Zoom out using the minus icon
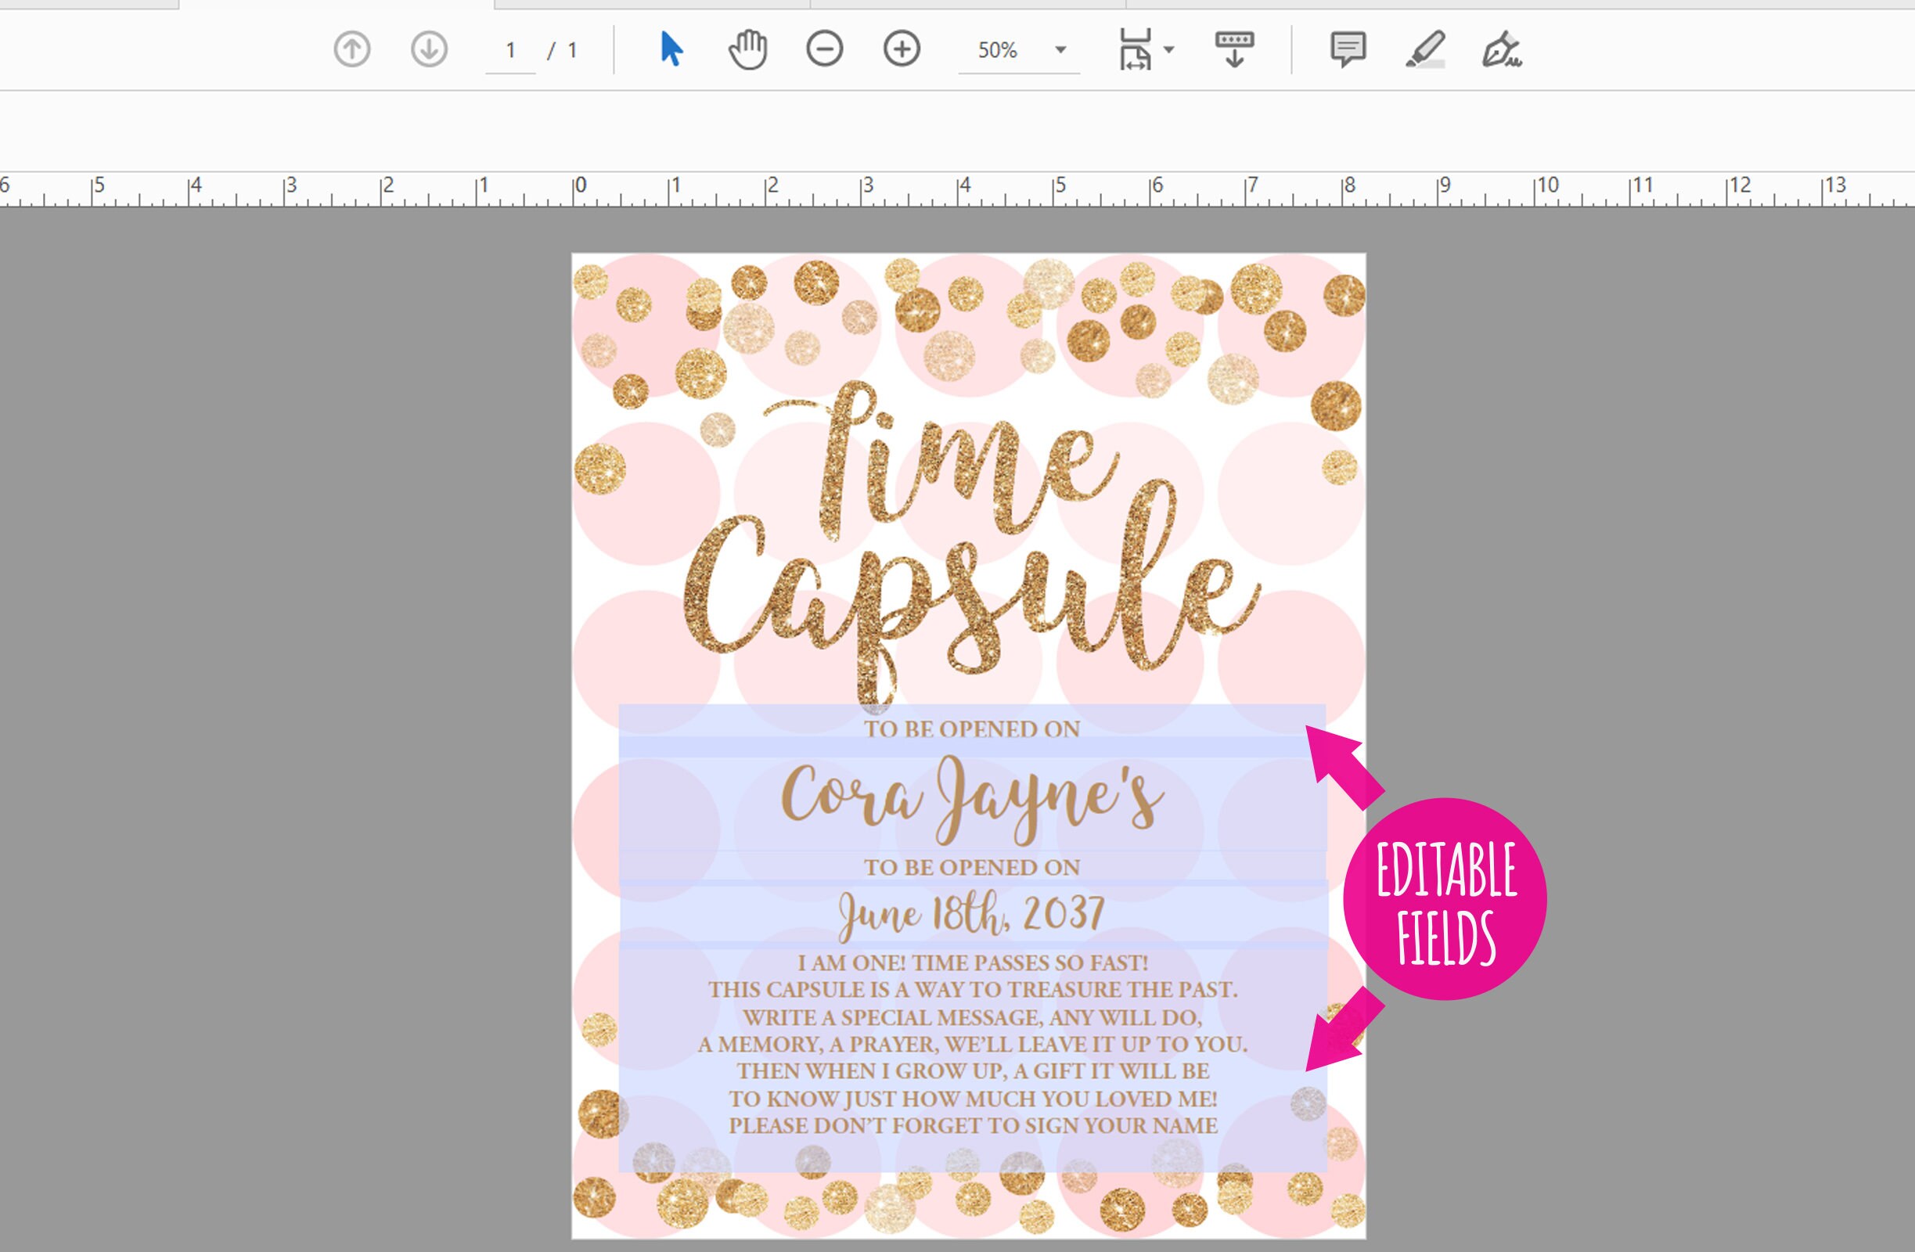Image resolution: width=1915 pixels, height=1252 pixels. 825,50
